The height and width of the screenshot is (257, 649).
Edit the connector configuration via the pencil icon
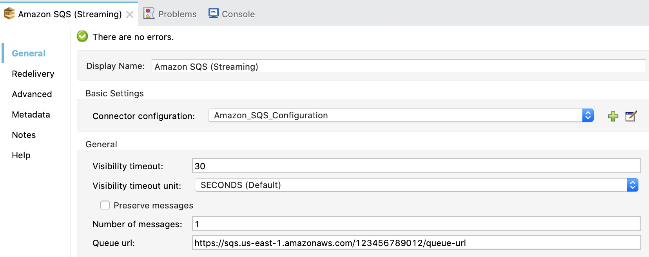pos(631,116)
